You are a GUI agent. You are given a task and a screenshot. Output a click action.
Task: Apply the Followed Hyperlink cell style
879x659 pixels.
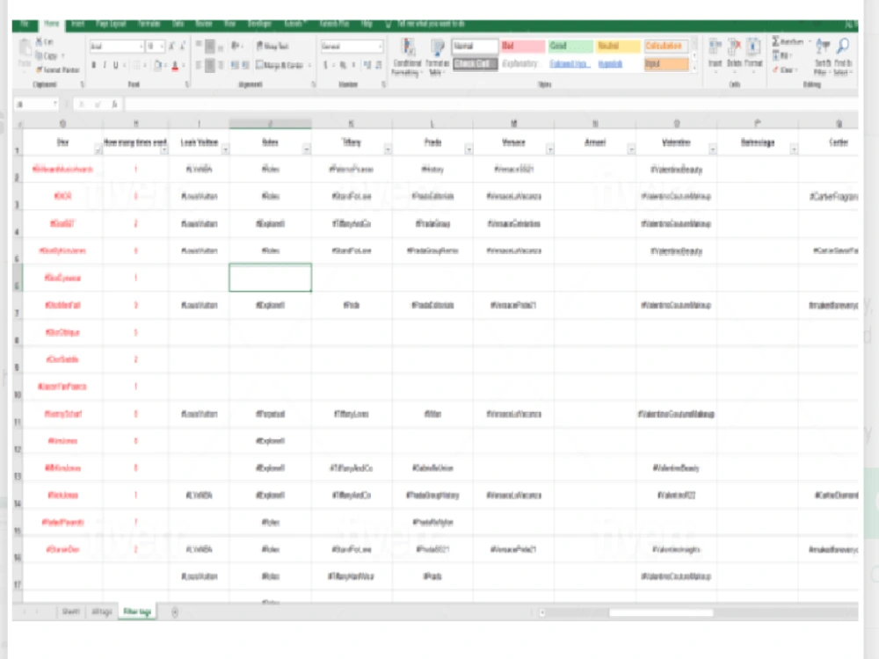pyautogui.click(x=570, y=64)
